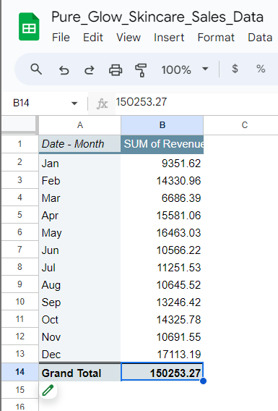Activate the paint format tool
The width and height of the screenshot is (278, 411).
pyautogui.click(x=141, y=70)
